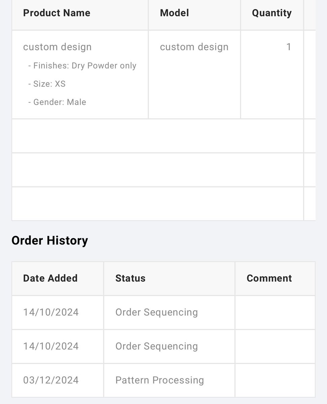
Task: Click the Date Added column header
Action: 50,278
